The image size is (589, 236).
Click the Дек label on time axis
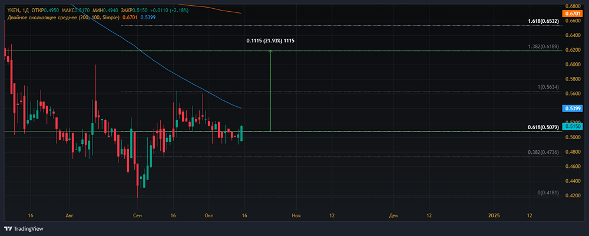pyautogui.click(x=393, y=215)
